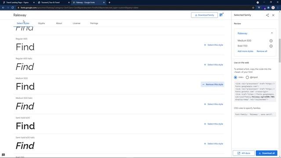The height and width of the screenshot is (158, 281).
Task: Open feedback icon at page bottom-left
Action: click(3, 155)
